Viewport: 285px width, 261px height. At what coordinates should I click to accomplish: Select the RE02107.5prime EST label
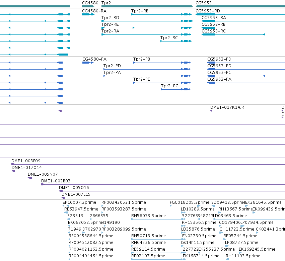pos(148,256)
